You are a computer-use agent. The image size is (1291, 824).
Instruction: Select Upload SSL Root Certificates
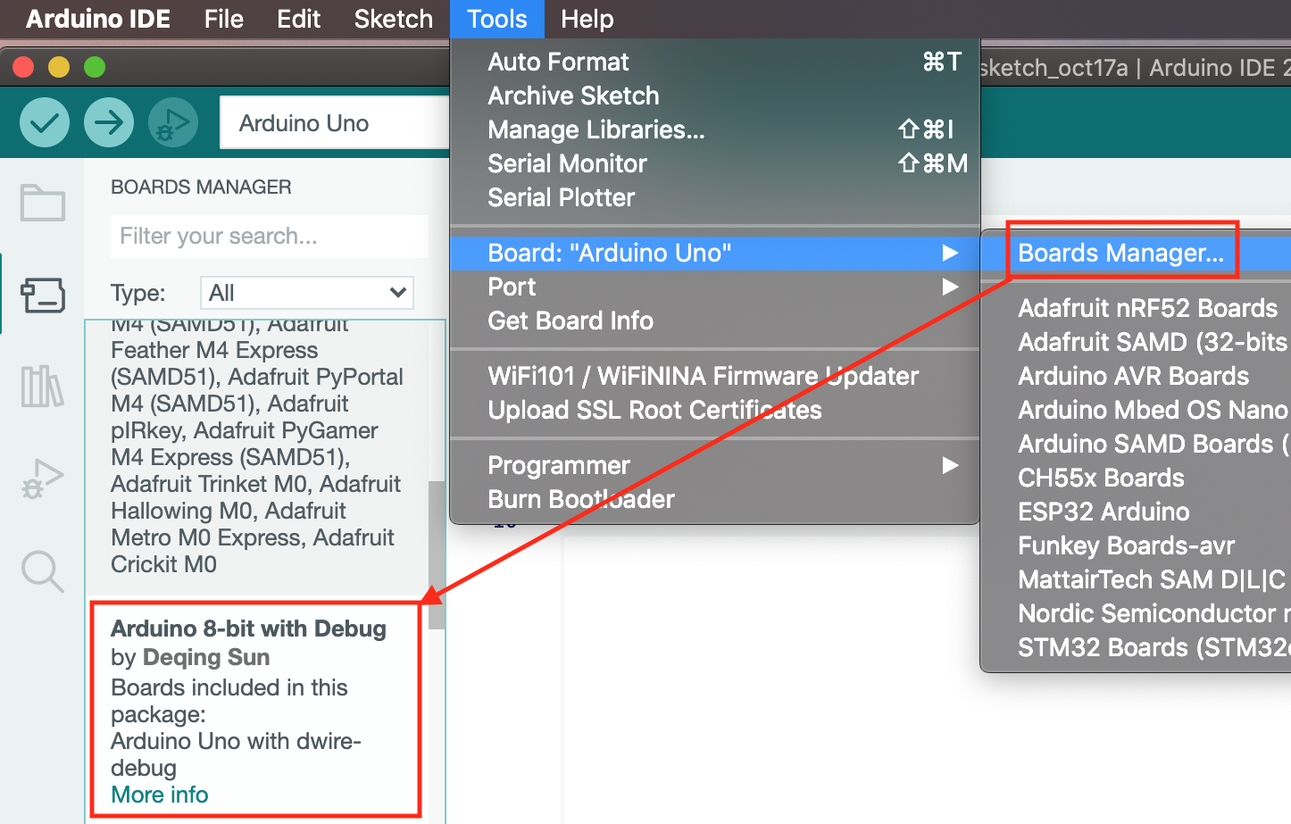[715, 410]
